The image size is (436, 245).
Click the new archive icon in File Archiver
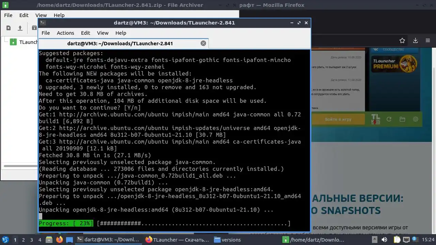click(9, 28)
